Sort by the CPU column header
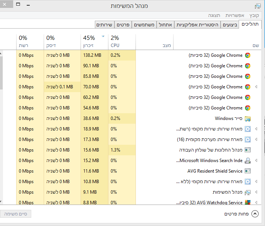The image size is (265, 226). pos(122,42)
